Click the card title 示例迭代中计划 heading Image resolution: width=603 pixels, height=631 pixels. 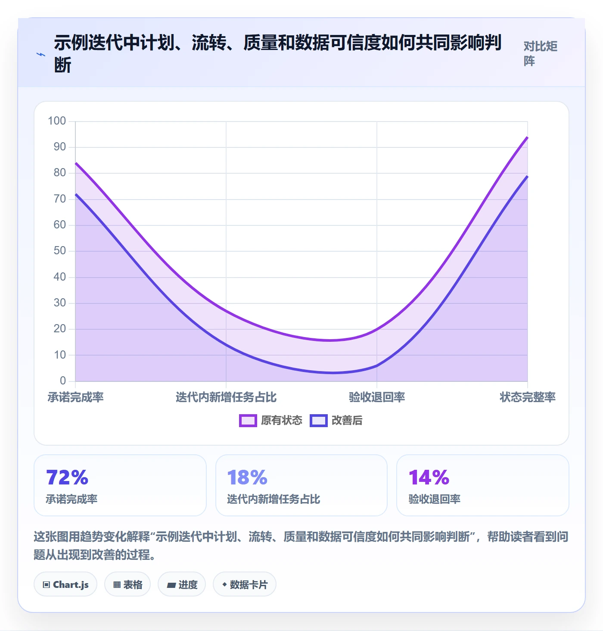pyautogui.click(x=278, y=54)
